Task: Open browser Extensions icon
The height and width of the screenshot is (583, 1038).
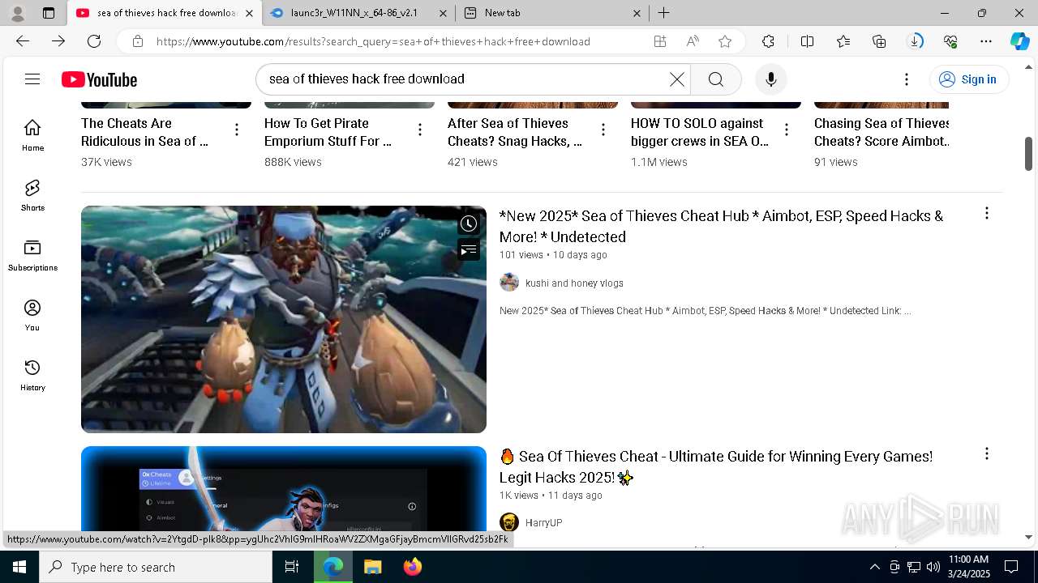Action: tap(768, 41)
